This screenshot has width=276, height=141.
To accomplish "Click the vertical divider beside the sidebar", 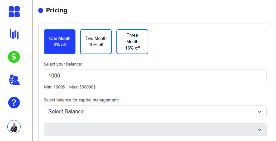I will click(x=33, y=70).
